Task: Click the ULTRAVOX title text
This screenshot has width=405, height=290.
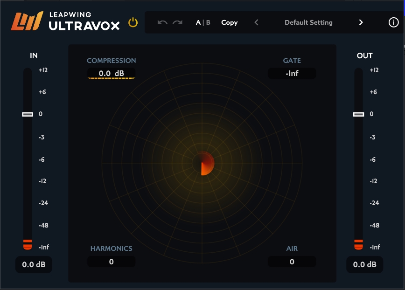Action: (x=84, y=26)
